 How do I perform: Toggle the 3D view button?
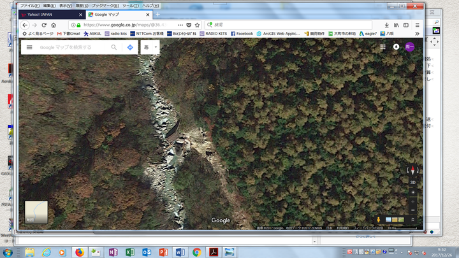tap(412, 182)
